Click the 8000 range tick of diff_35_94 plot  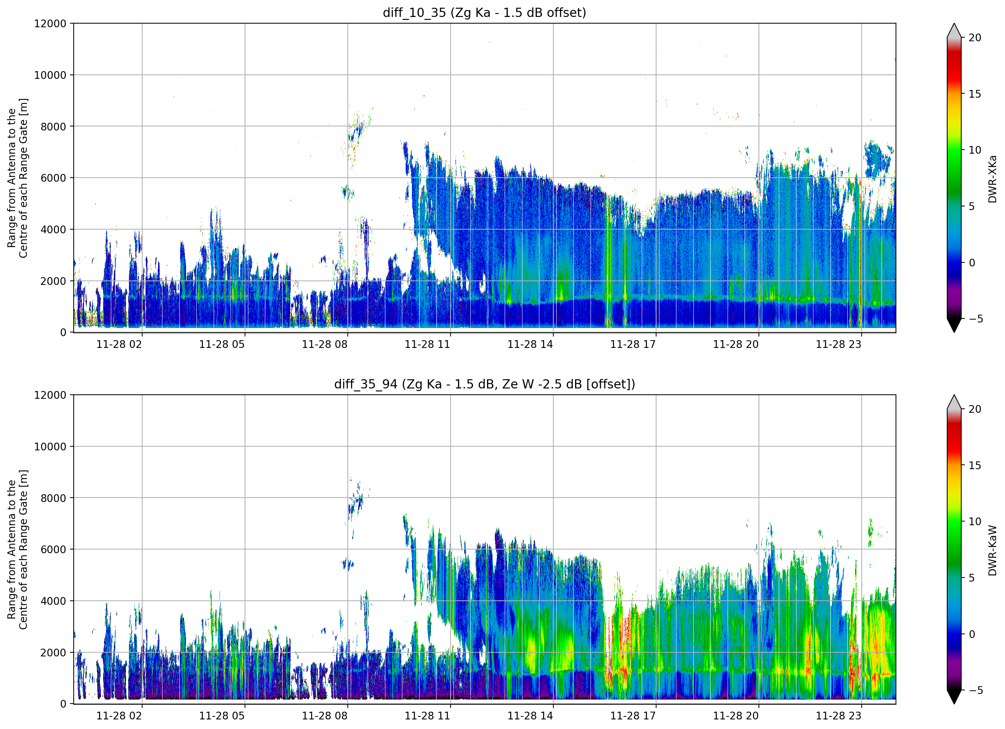coord(54,498)
